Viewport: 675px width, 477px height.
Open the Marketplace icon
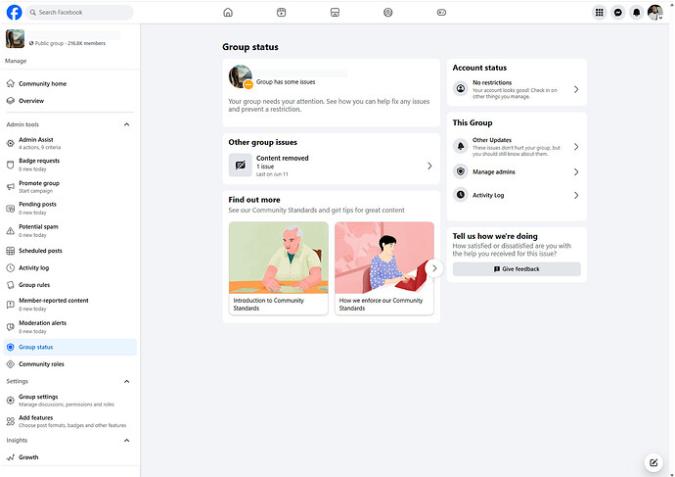335,13
